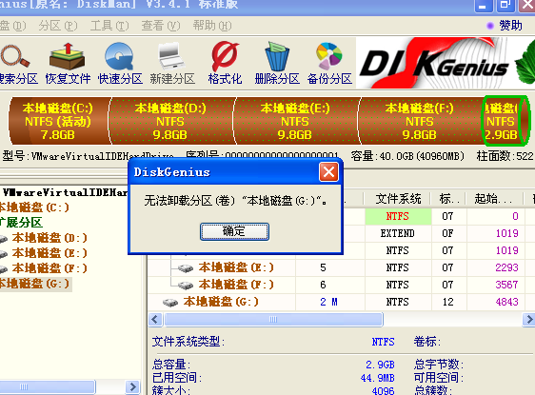
Task: Open the 查看(V) menu
Action: coord(161,26)
